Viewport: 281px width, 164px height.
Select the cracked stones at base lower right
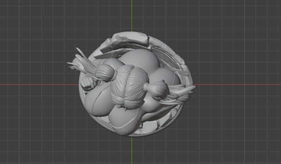pos(164,120)
